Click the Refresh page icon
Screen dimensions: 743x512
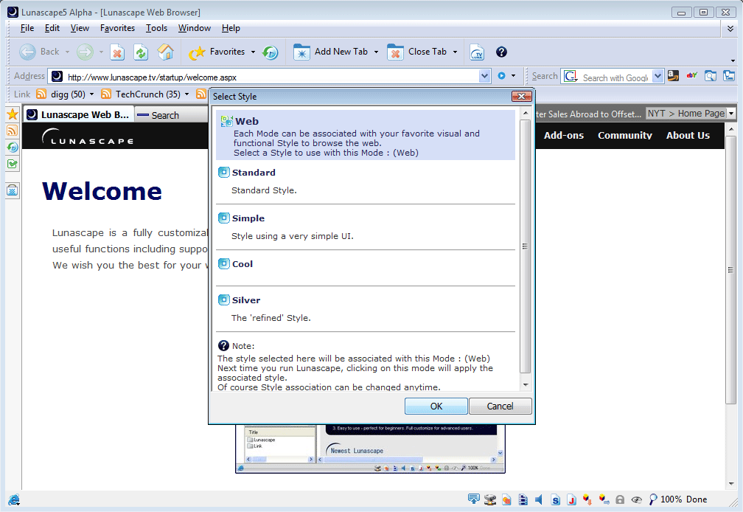(141, 52)
